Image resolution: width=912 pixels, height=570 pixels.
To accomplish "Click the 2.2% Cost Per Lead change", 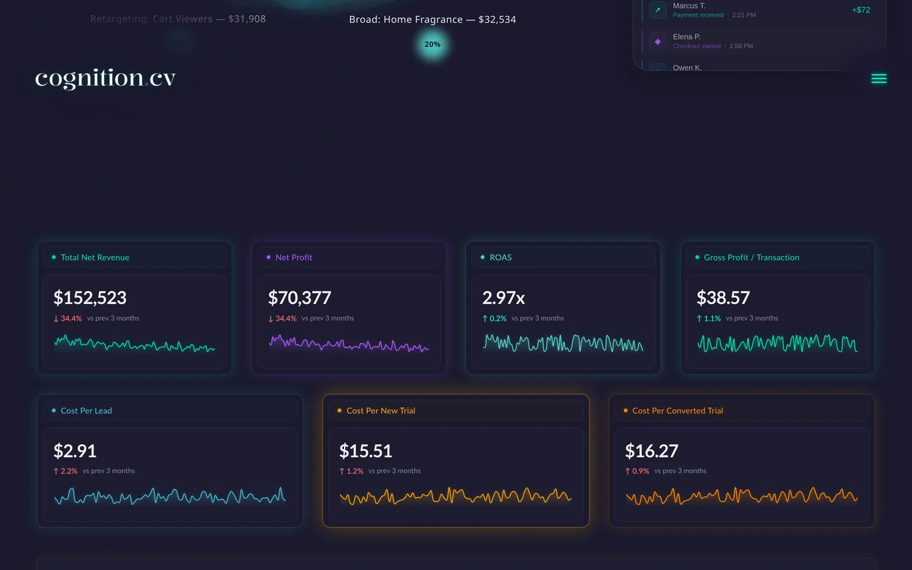I will (65, 471).
